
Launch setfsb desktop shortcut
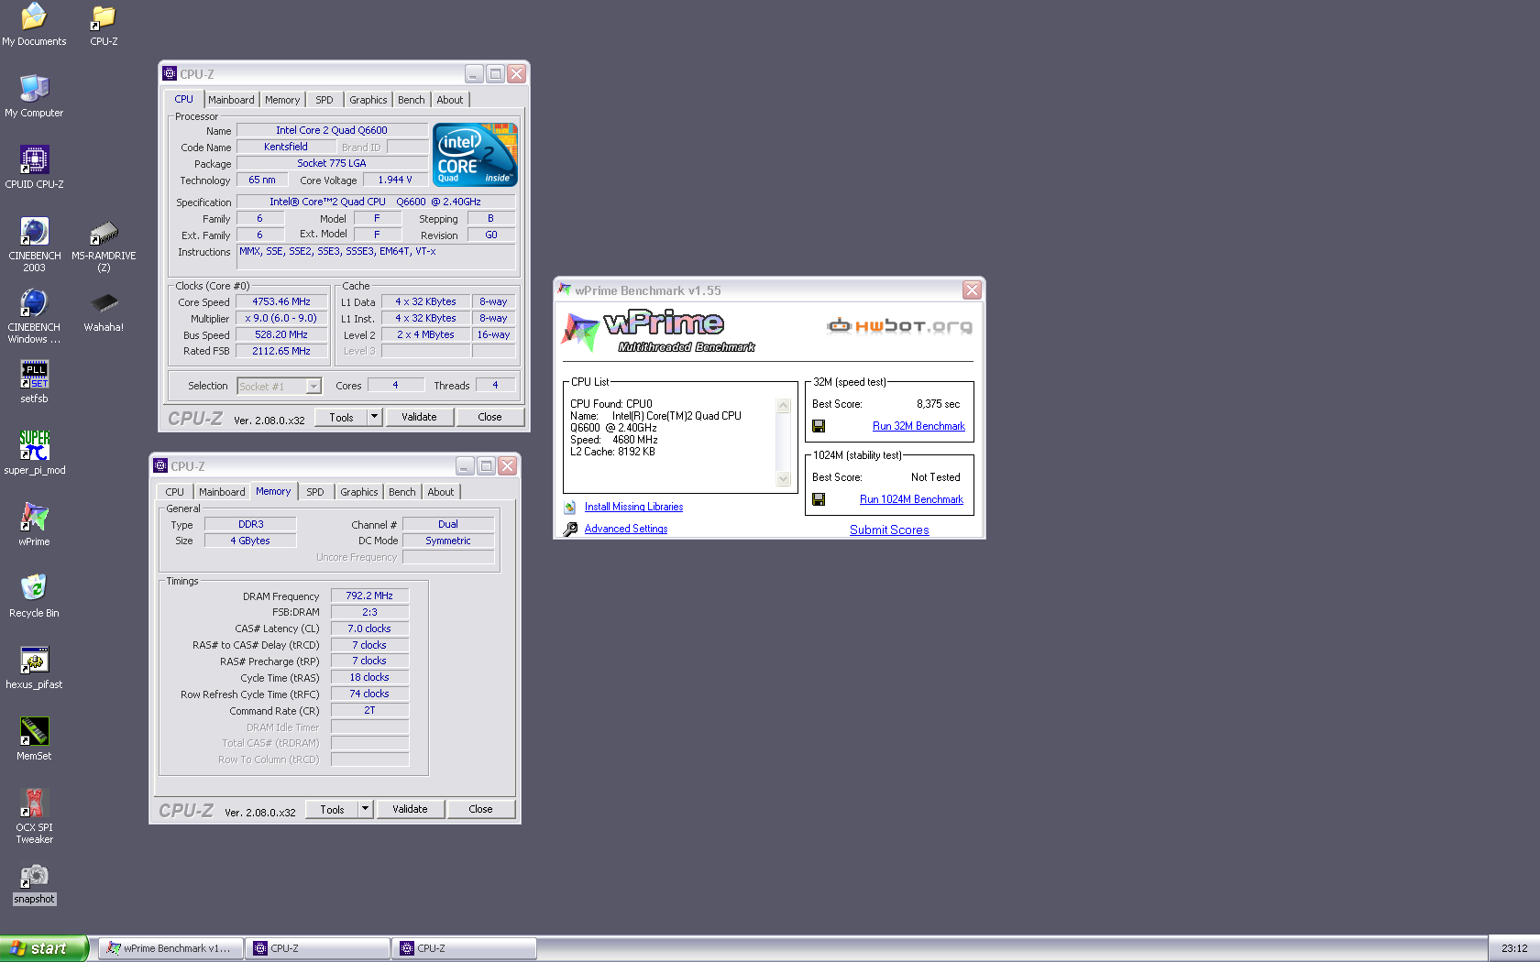[x=34, y=382]
